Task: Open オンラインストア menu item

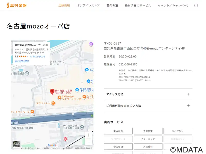Action: pyautogui.click(x=88, y=5)
